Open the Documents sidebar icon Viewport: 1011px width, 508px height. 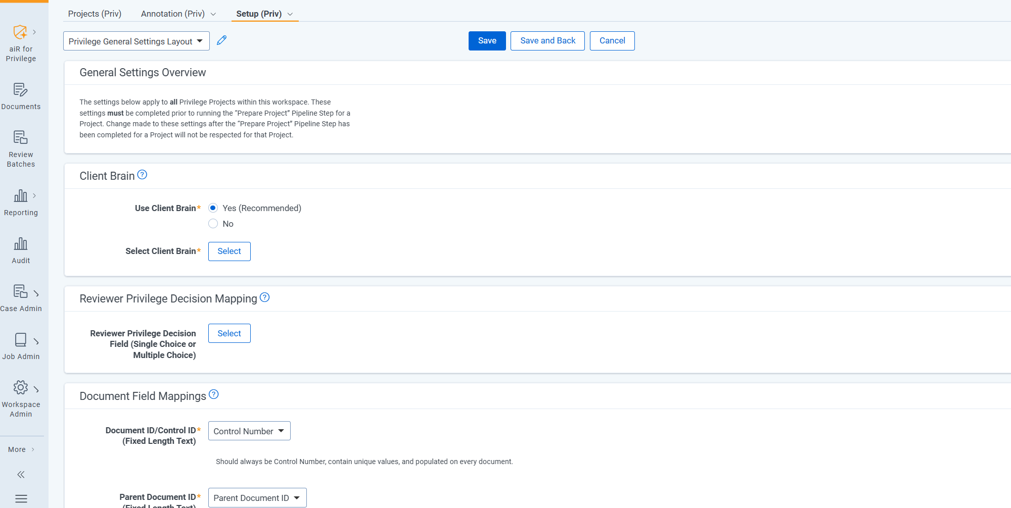click(20, 90)
